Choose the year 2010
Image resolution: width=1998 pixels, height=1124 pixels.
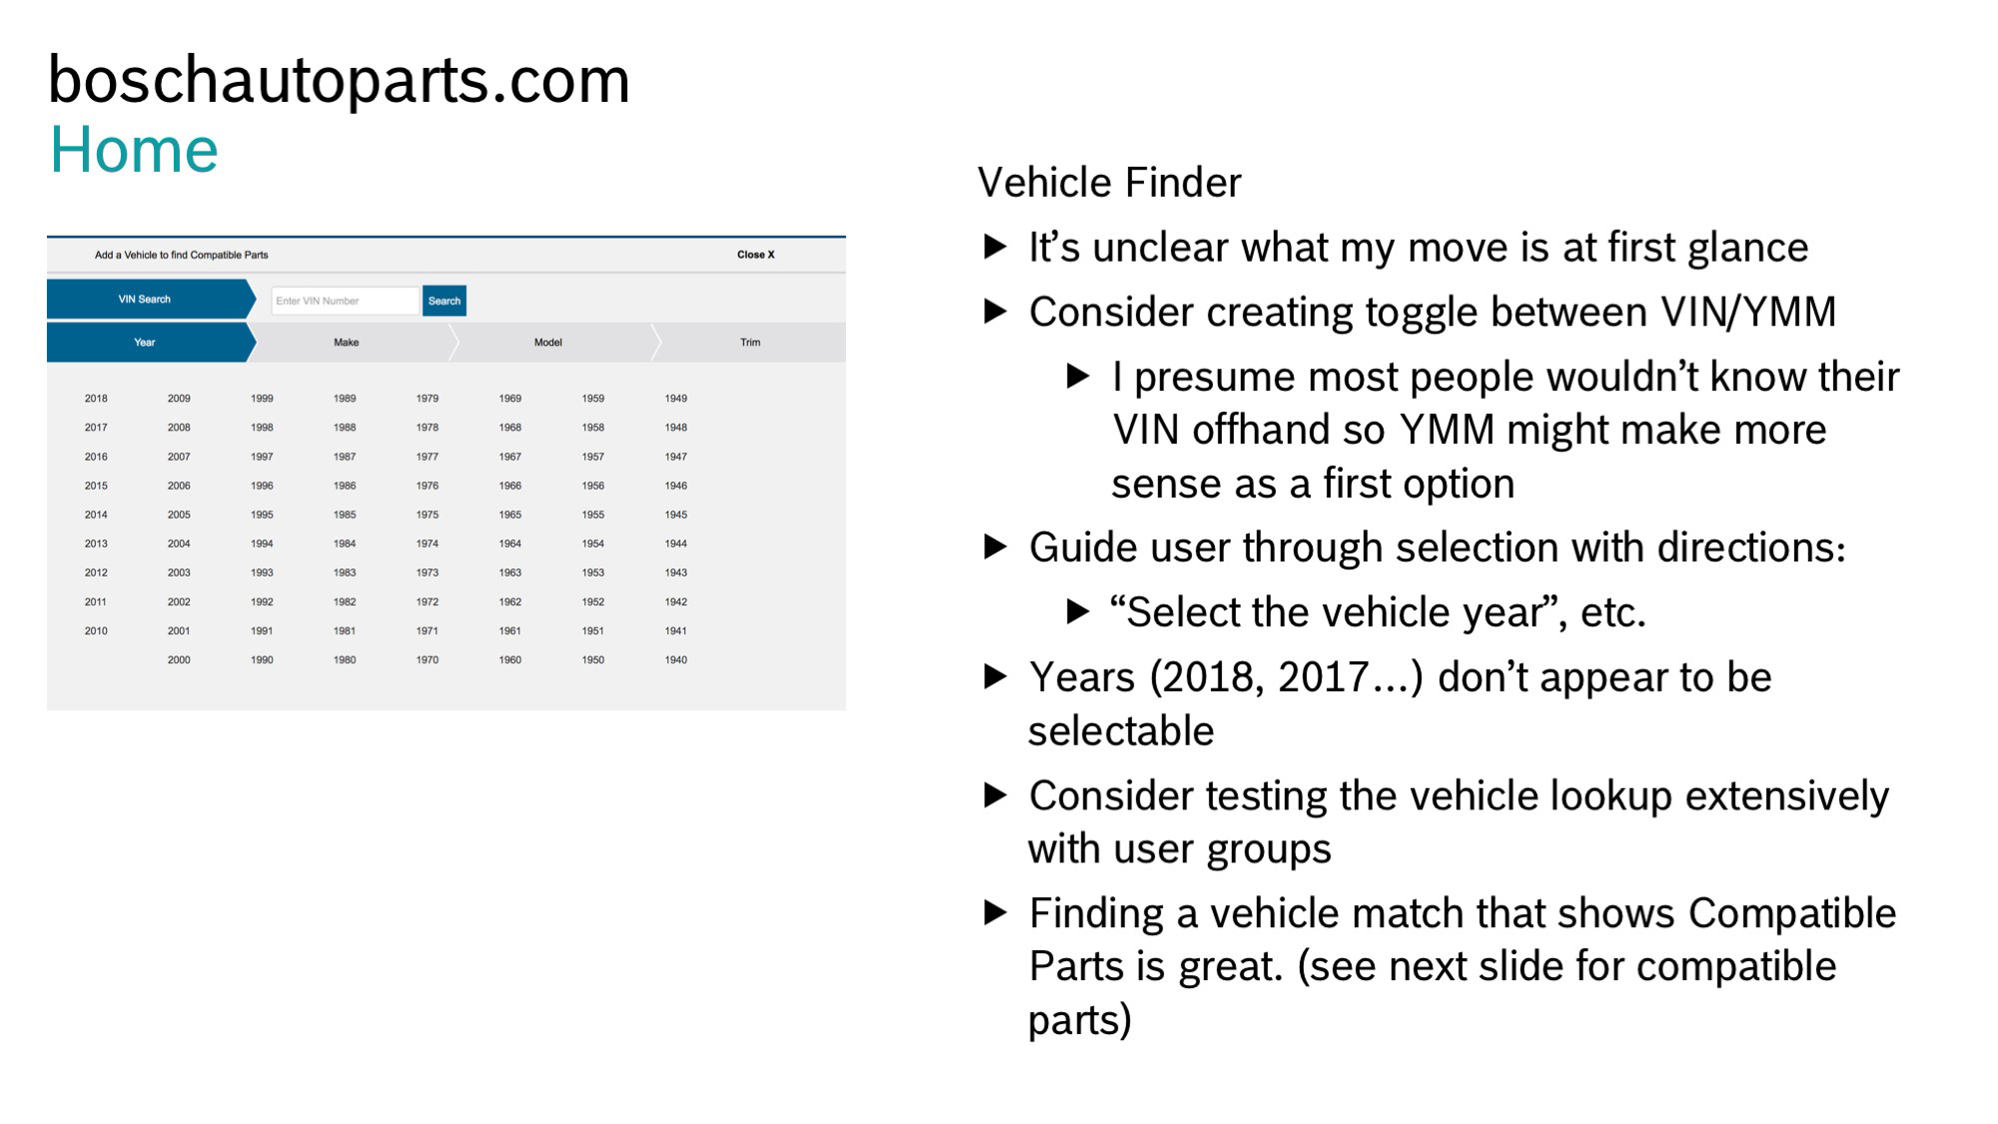pyautogui.click(x=96, y=631)
